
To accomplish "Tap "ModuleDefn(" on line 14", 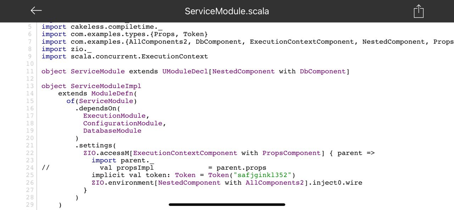I will click(x=114, y=93).
